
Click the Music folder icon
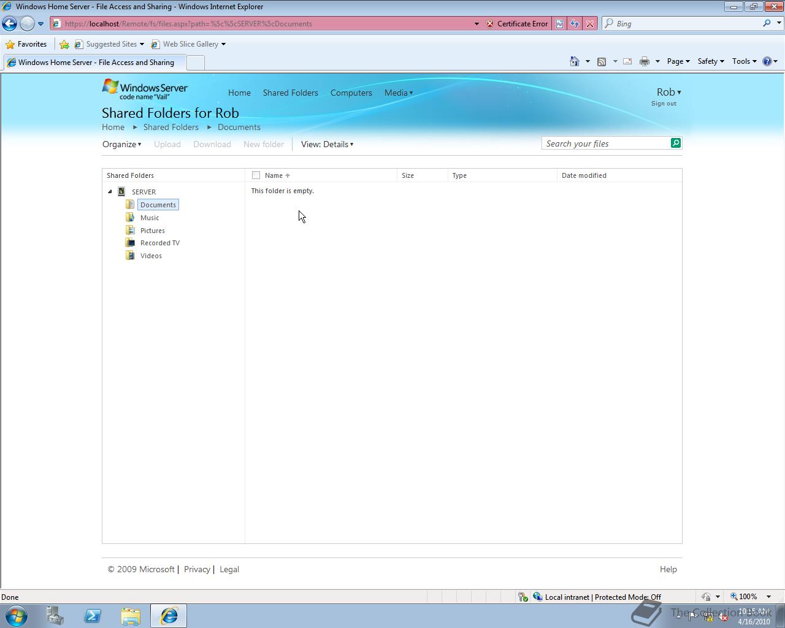[x=130, y=217]
